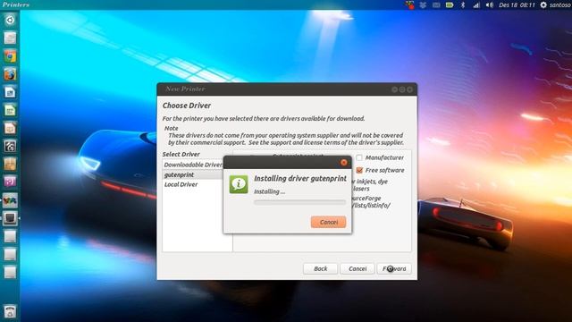Click the battery indicator in top panel

click(x=450, y=5)
